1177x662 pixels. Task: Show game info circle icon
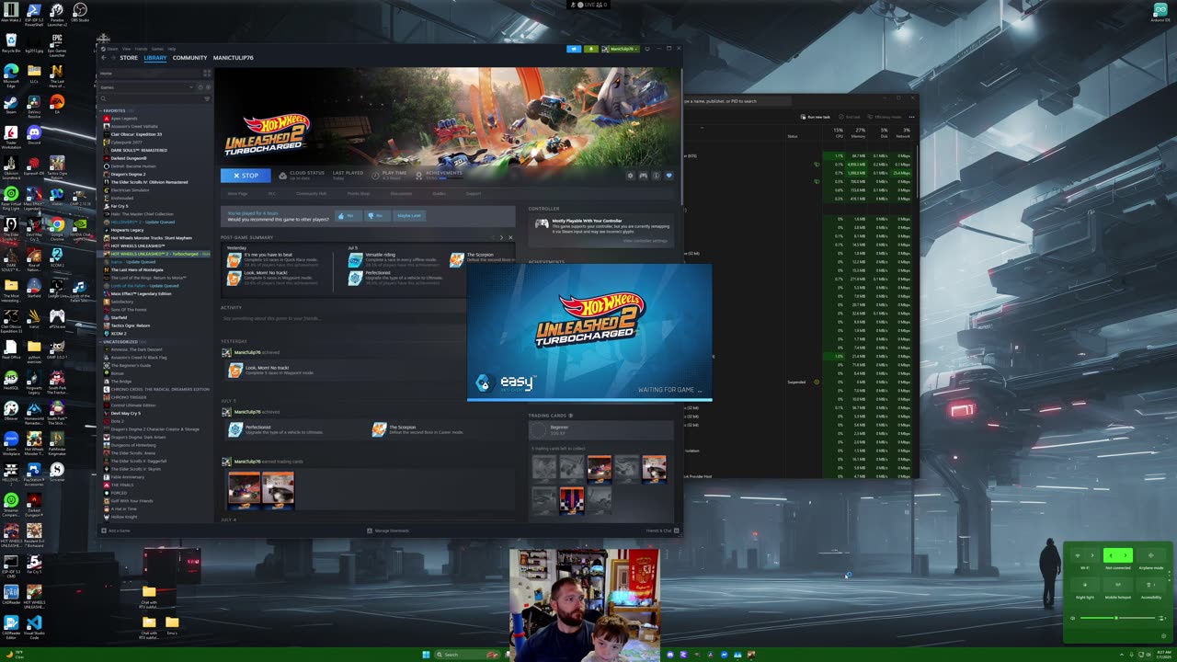coord(656,176)
